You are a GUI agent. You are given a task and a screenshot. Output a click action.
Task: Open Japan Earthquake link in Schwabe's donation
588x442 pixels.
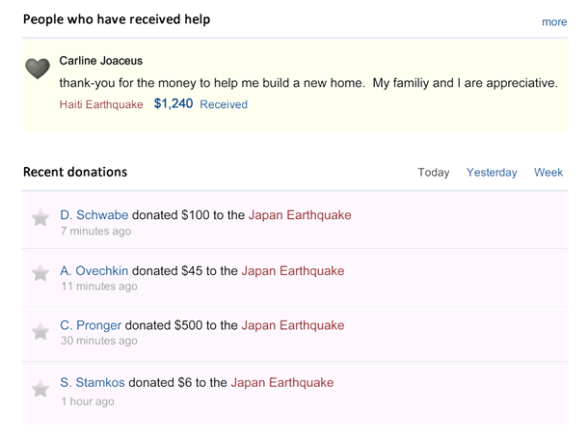pyautogui.click(x=300, y=215)
